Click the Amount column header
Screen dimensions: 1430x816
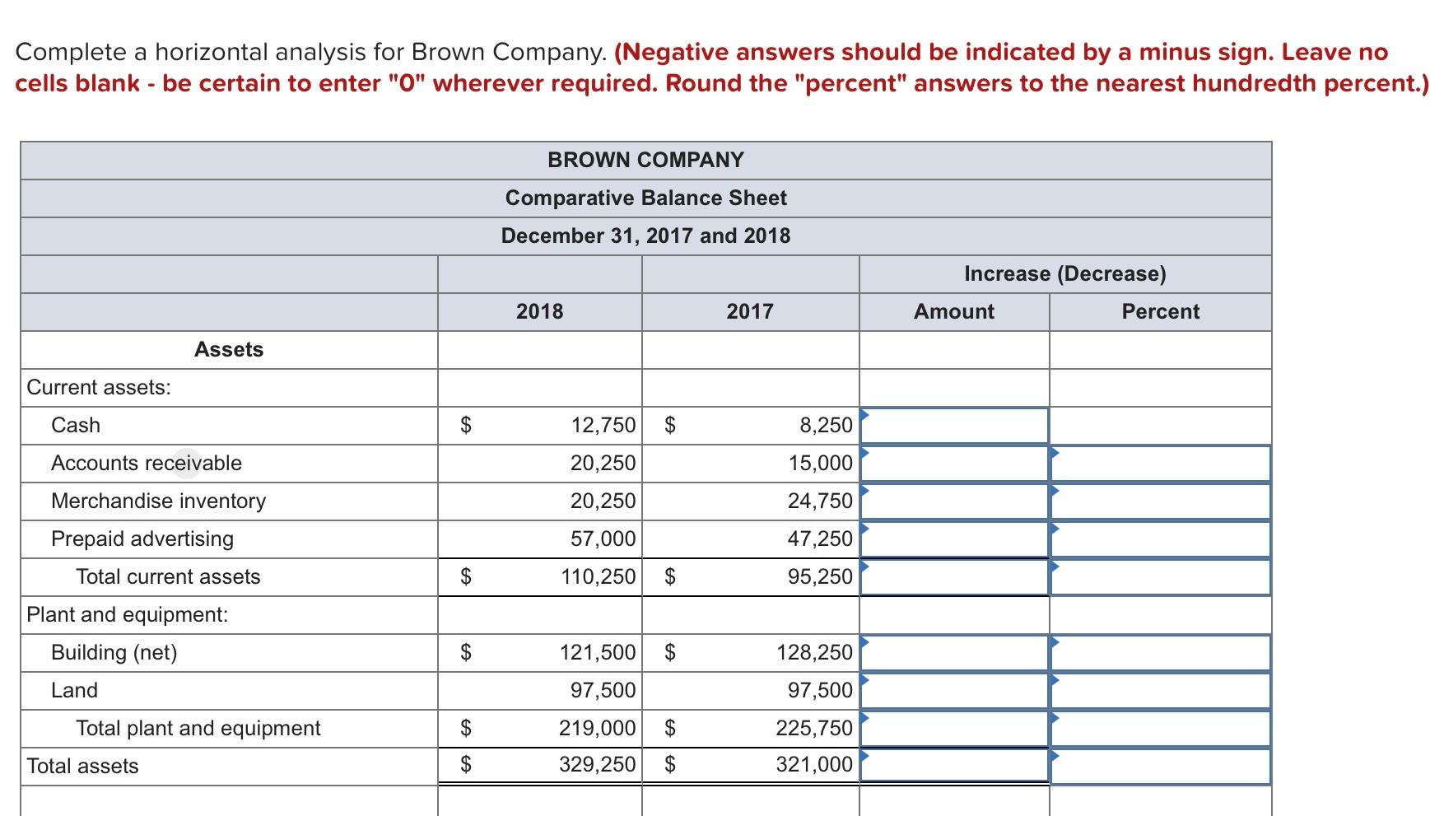[954, 312]
